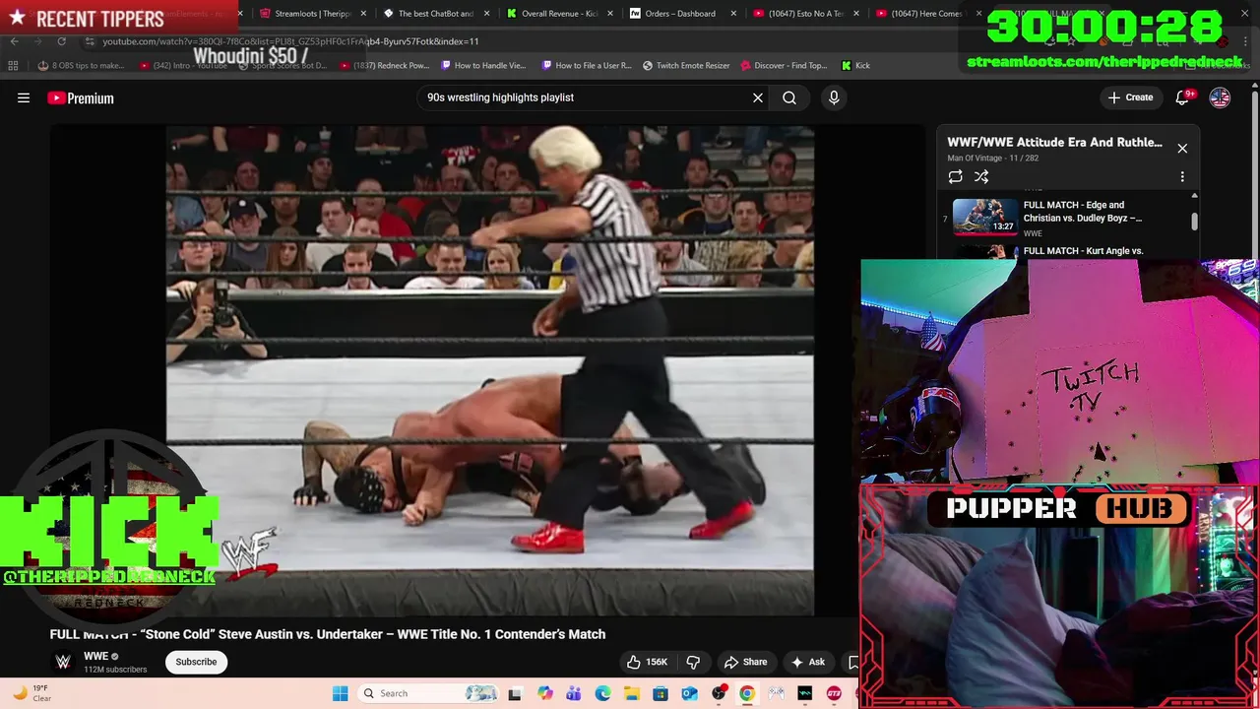Switch to Overall Revenue Kick tab
The image size is (1260, 709).
(559, 14)
